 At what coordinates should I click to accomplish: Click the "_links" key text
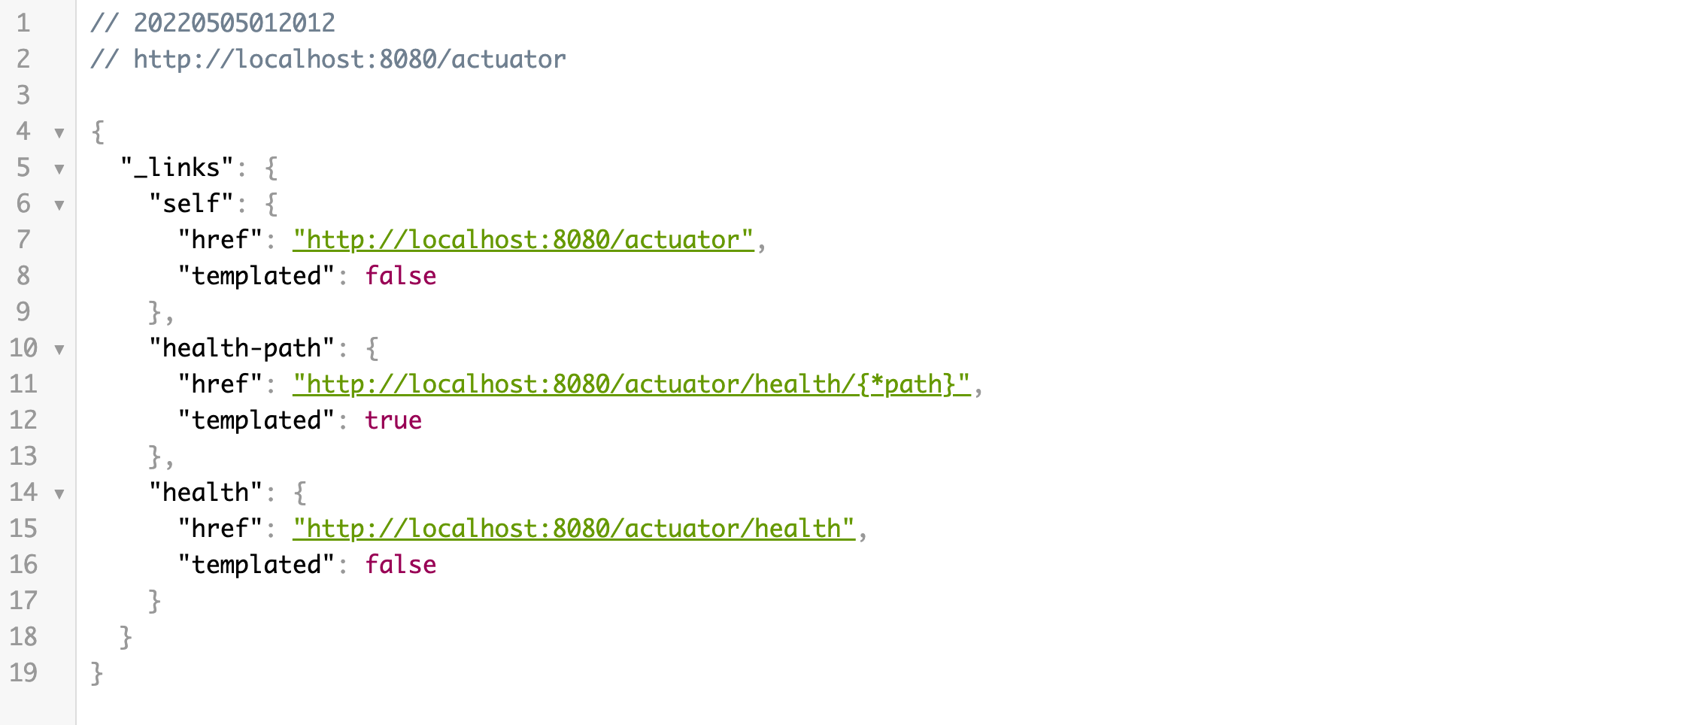click(177, 168)
